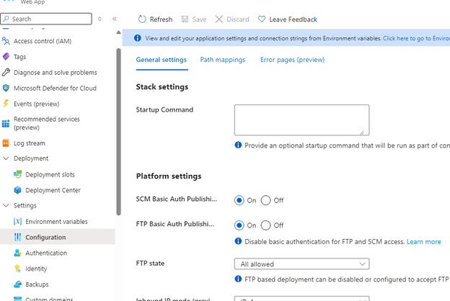
Task: Click the Deployment Center icon
Action: 18,190
